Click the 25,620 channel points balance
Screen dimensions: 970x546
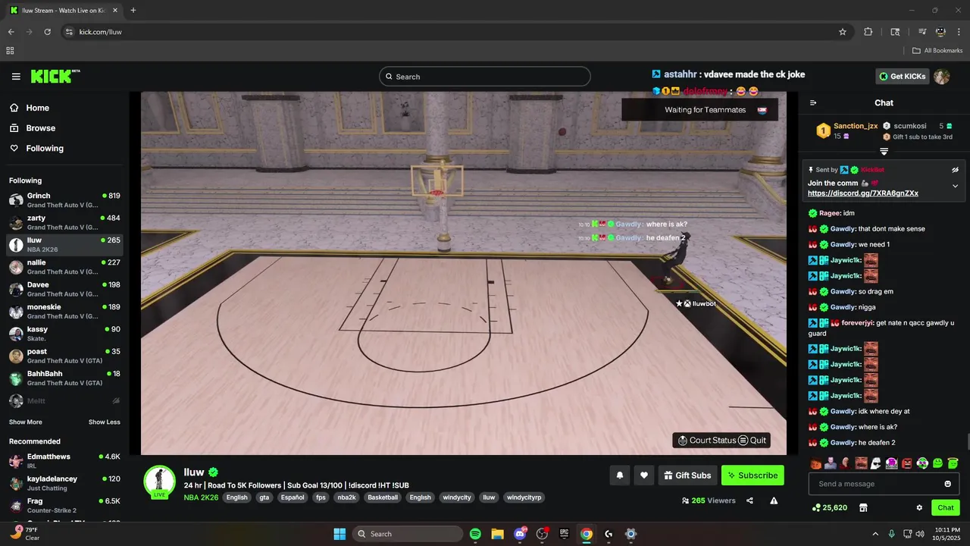pos(829,507)
